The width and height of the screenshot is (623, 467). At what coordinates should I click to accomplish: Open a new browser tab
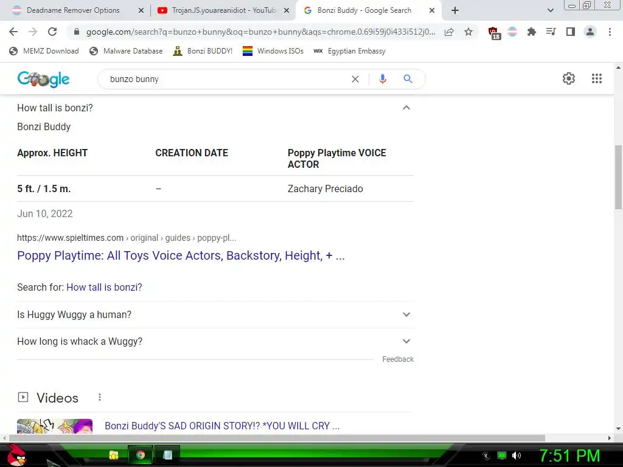tap(455, 10)
